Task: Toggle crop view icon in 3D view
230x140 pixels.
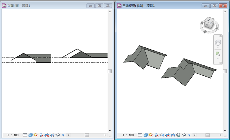Action: tap(167, 135)
